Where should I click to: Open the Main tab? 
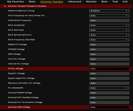32,2
